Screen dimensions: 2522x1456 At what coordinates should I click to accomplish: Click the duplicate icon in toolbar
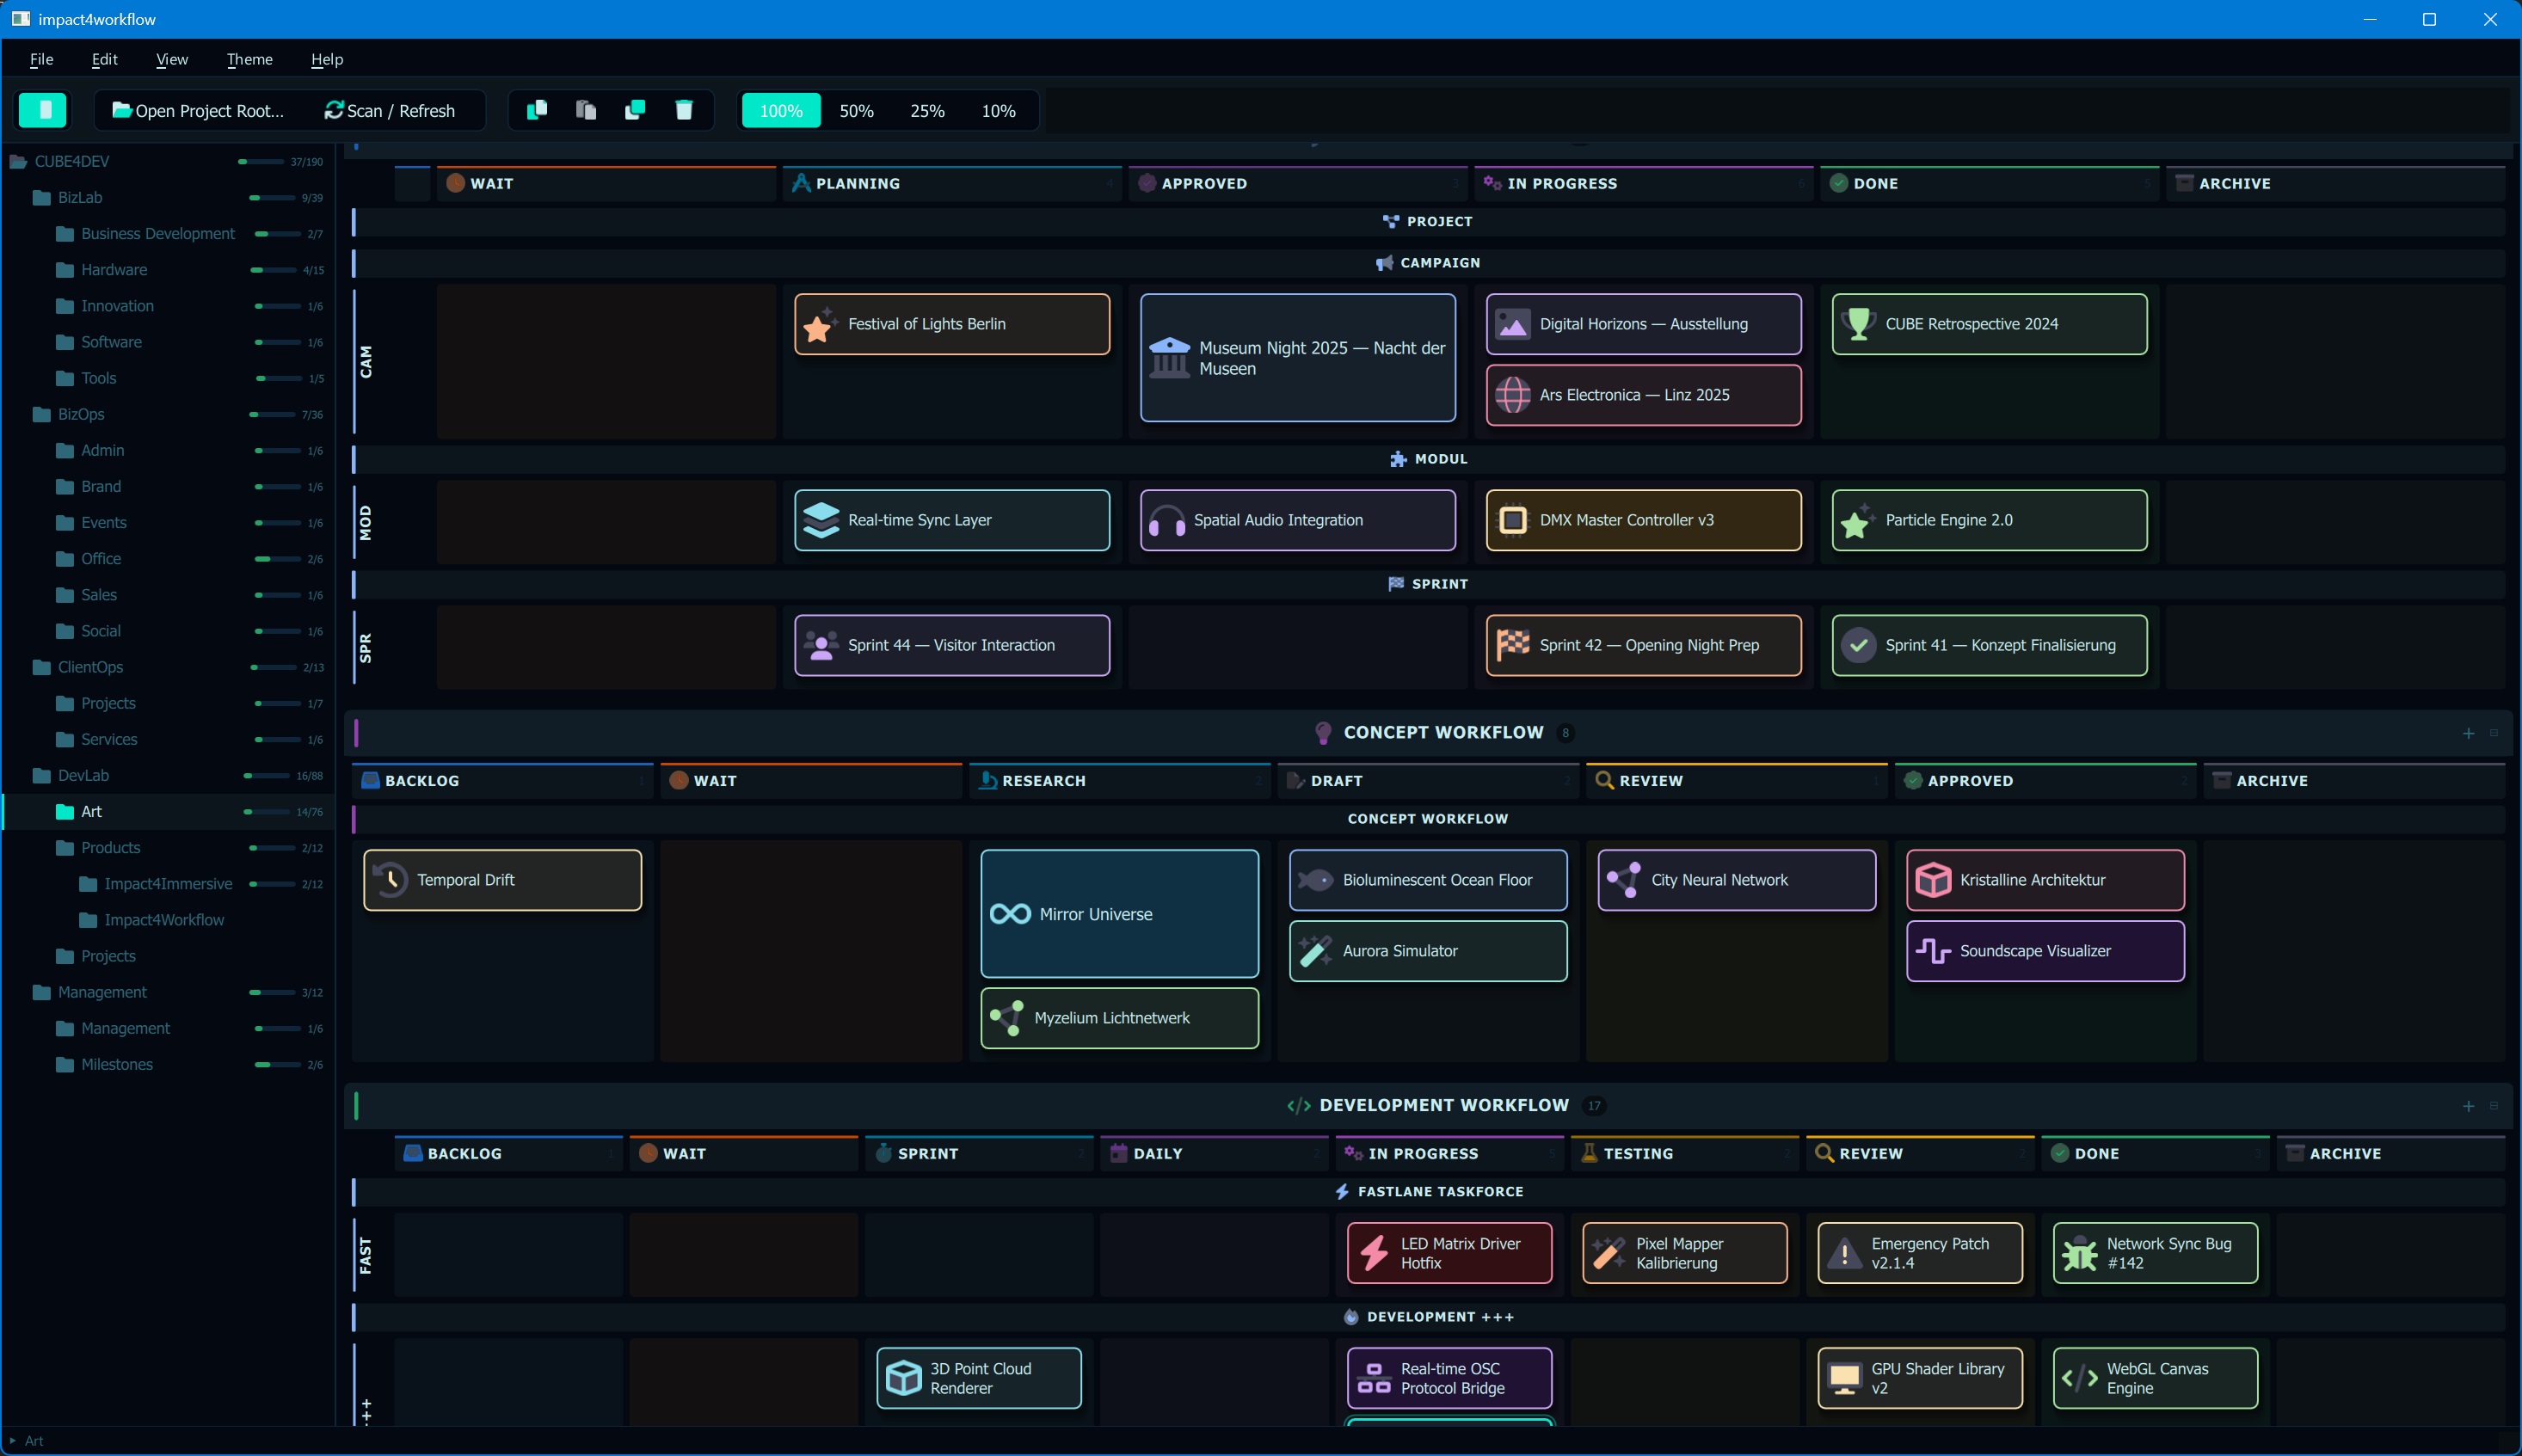(635, 110)
